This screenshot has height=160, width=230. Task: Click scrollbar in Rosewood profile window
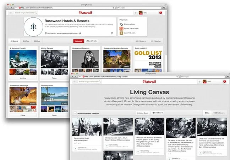tap(166, 33)
